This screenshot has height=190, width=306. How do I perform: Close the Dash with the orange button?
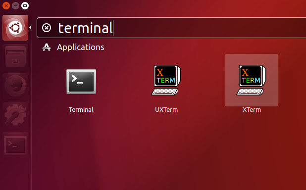click(6, 5)
